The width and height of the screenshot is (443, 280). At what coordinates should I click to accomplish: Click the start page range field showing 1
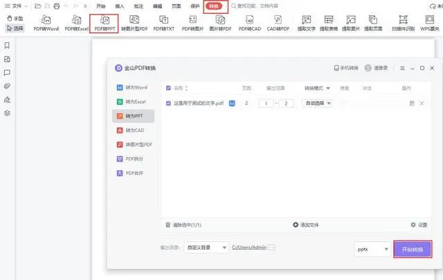[x=266, y=103]
